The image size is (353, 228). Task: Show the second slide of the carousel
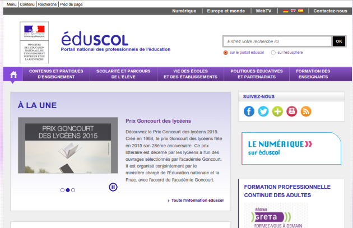click(x=68, y=190)
